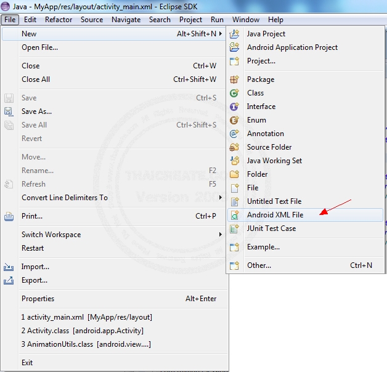
Task: Click the Print printer icon
Action: [x=9, y=216]
